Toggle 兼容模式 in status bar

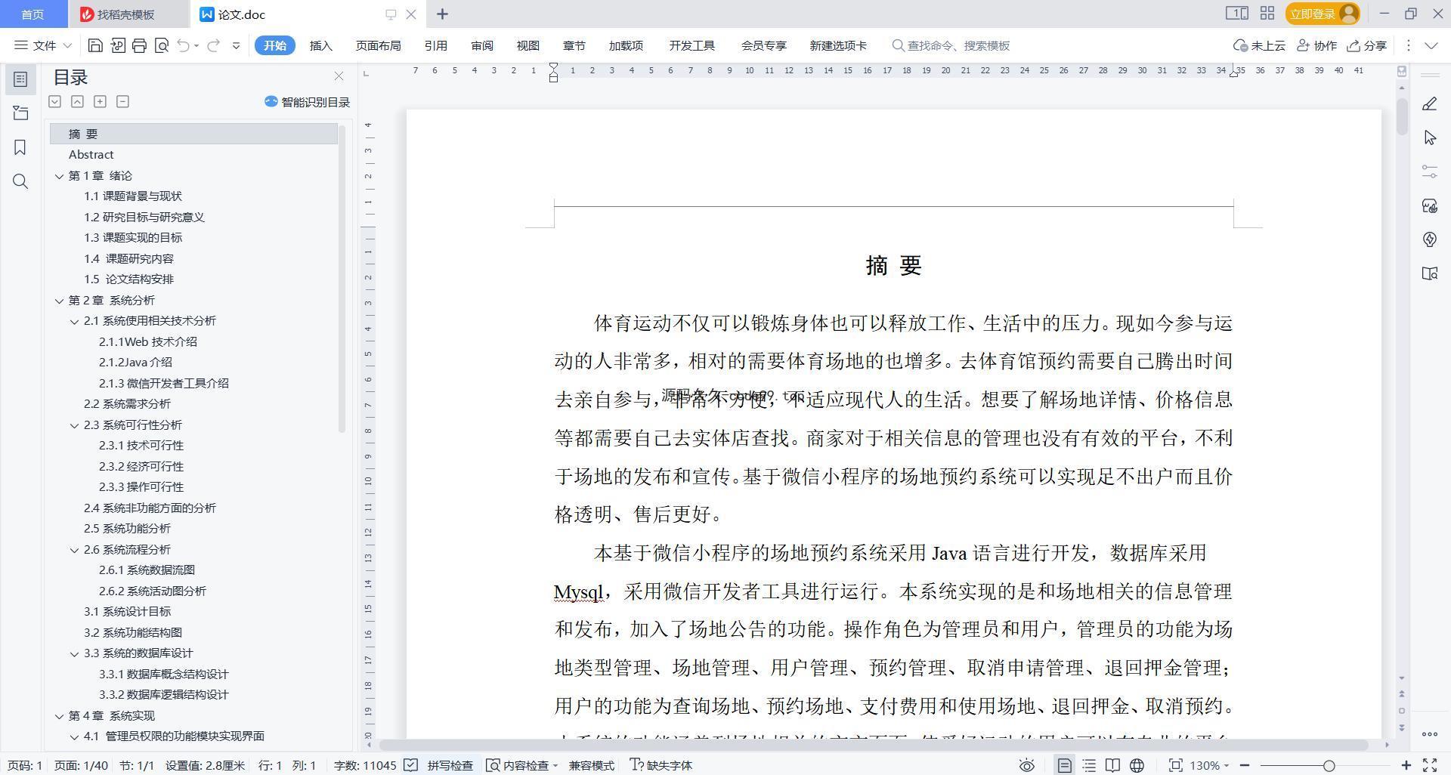click(x=592, y=765)
